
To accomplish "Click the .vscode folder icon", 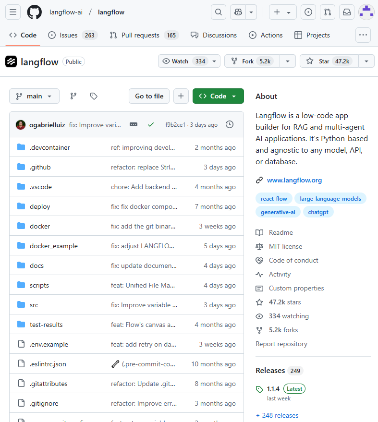I will pyautogui.click(x=21, y=186).
